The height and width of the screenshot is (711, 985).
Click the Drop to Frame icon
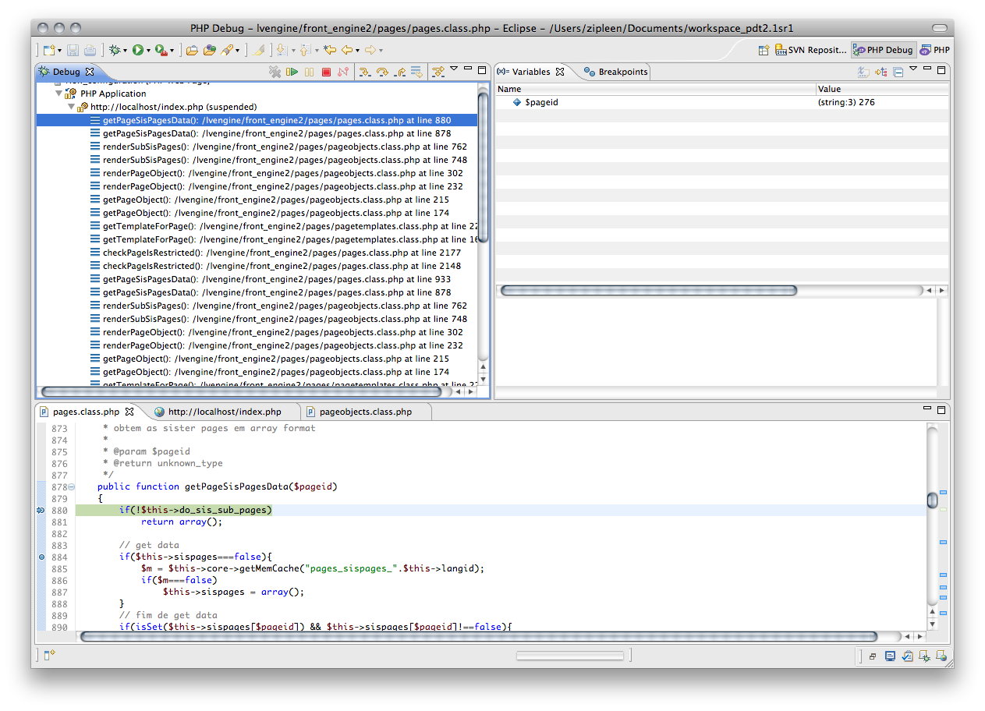(x=417, y=72)
